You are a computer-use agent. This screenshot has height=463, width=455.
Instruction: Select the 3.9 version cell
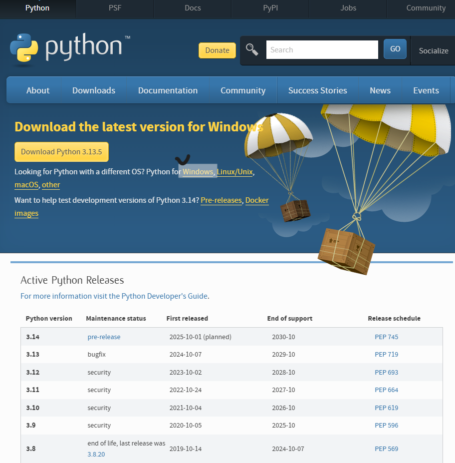click(x=30, y=425)
